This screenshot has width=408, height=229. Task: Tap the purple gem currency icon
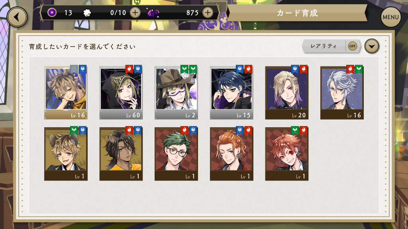click(x=153, y=12)
